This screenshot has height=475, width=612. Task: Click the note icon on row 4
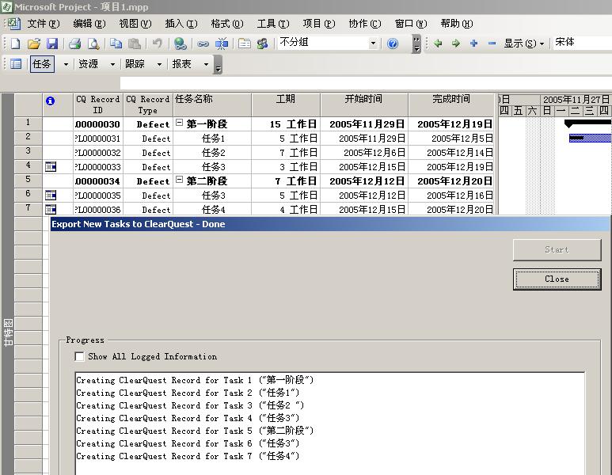pos(51,167)
